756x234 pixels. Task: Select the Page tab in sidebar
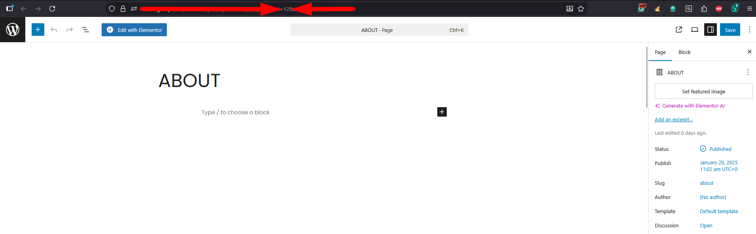(x=660, y=52)
